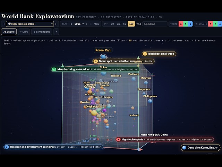Focus the find economy search field
The image size is (222, 167).
click(155, 24)
